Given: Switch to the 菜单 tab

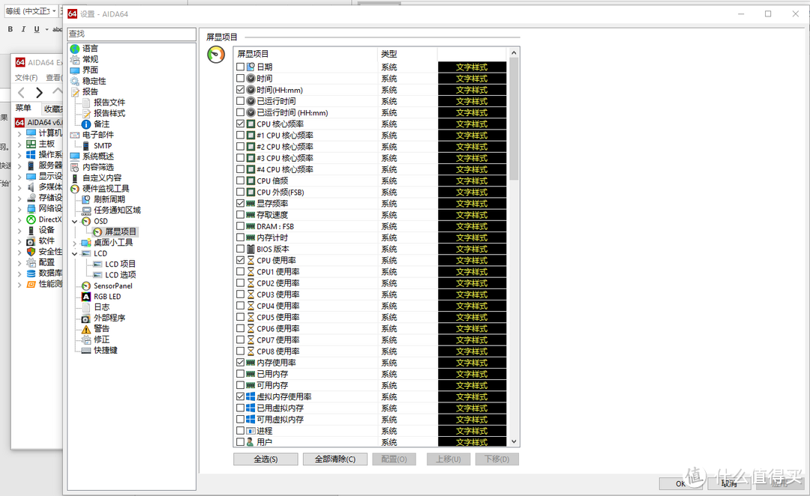Looking at the screenshot, I should coord(23,109).
